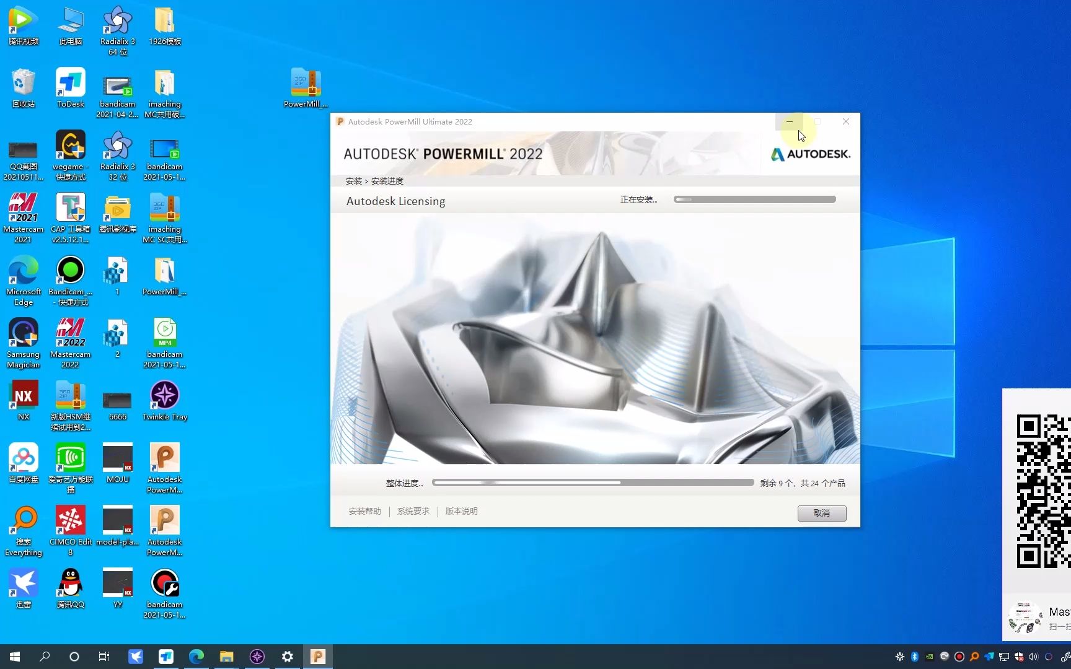Open Microsoft Edge from taskbar
Viewport: 1071px width, 669px height.
[196, 657]
